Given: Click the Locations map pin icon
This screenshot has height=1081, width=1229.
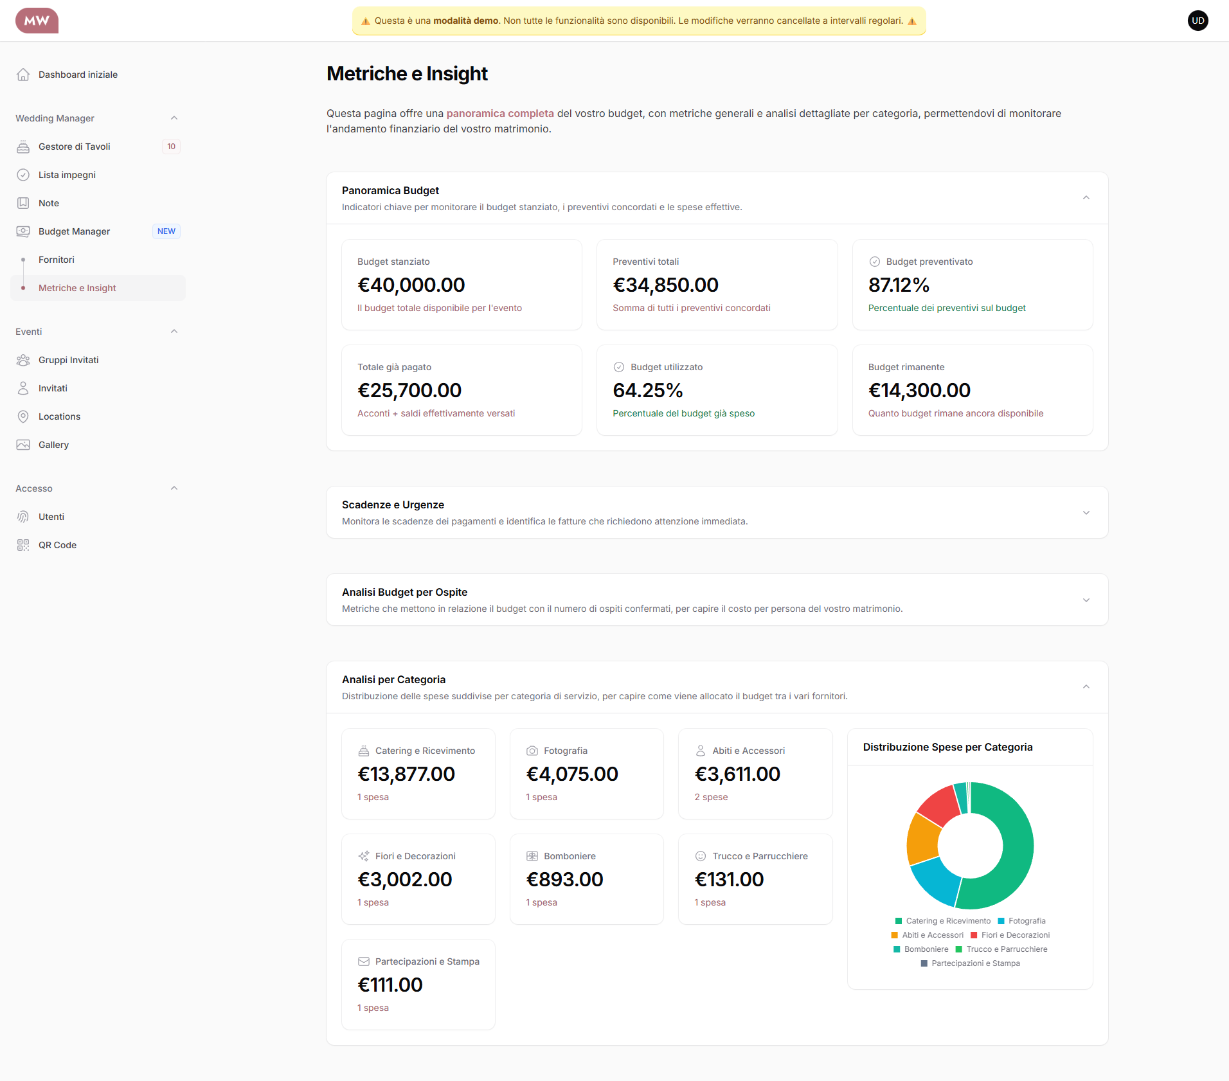Looking at the screenshot, I should (x=23, y=416).
